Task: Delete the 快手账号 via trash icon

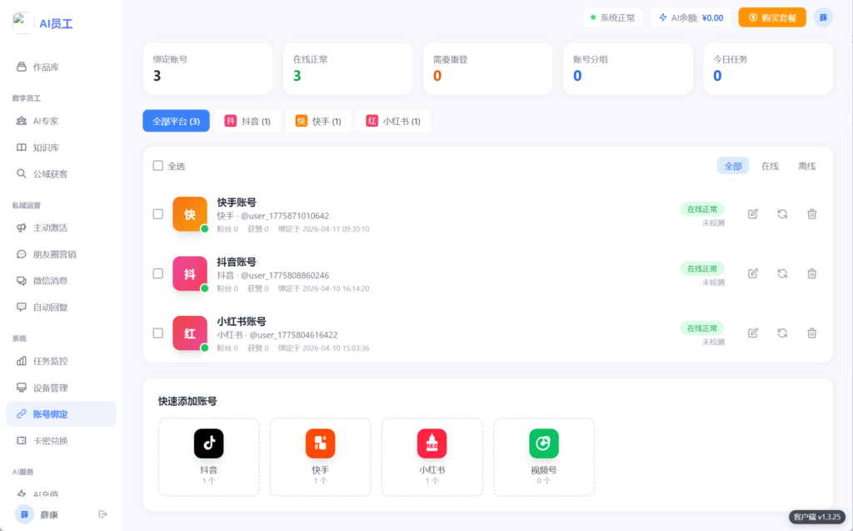Action: coord(811,214)
